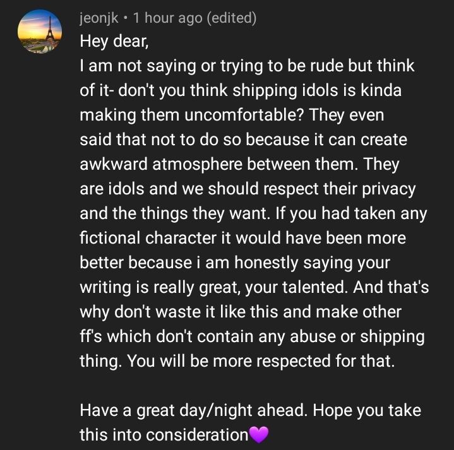Click the words 'this into consideration'
The height and width of the screenshot is (450, 454).
[164, 435]
